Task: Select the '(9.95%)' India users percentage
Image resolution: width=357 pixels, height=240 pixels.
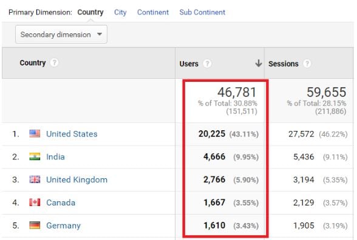Action: coord(246,157)
